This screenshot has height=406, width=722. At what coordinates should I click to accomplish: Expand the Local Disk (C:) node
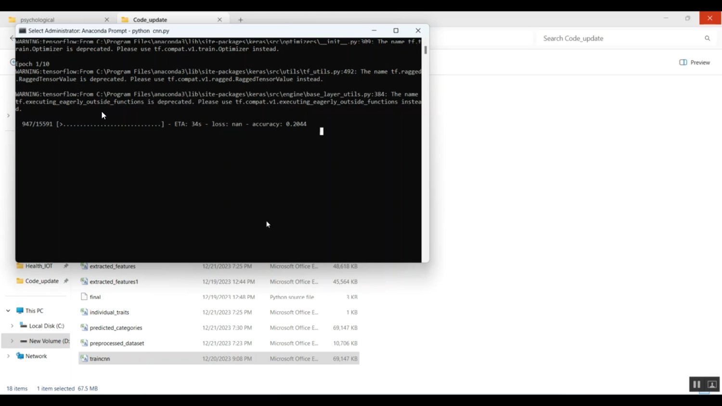[x=12, y=326]
